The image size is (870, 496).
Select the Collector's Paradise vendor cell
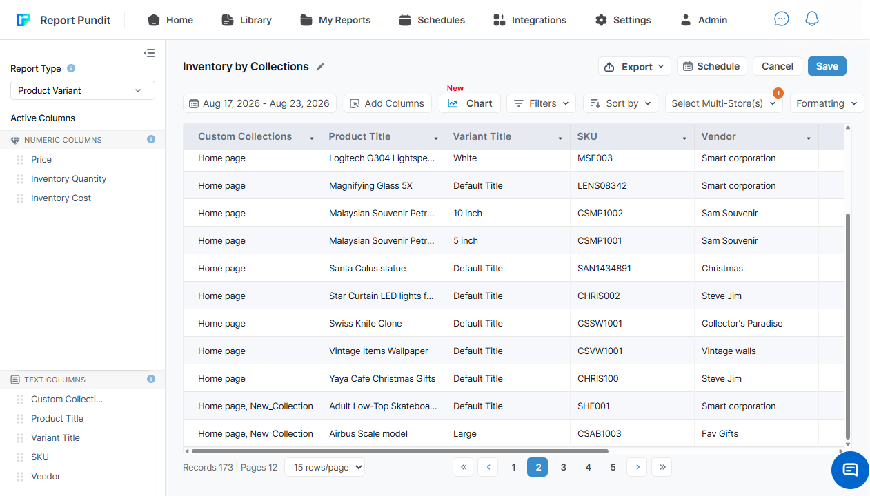click(756, 323)
